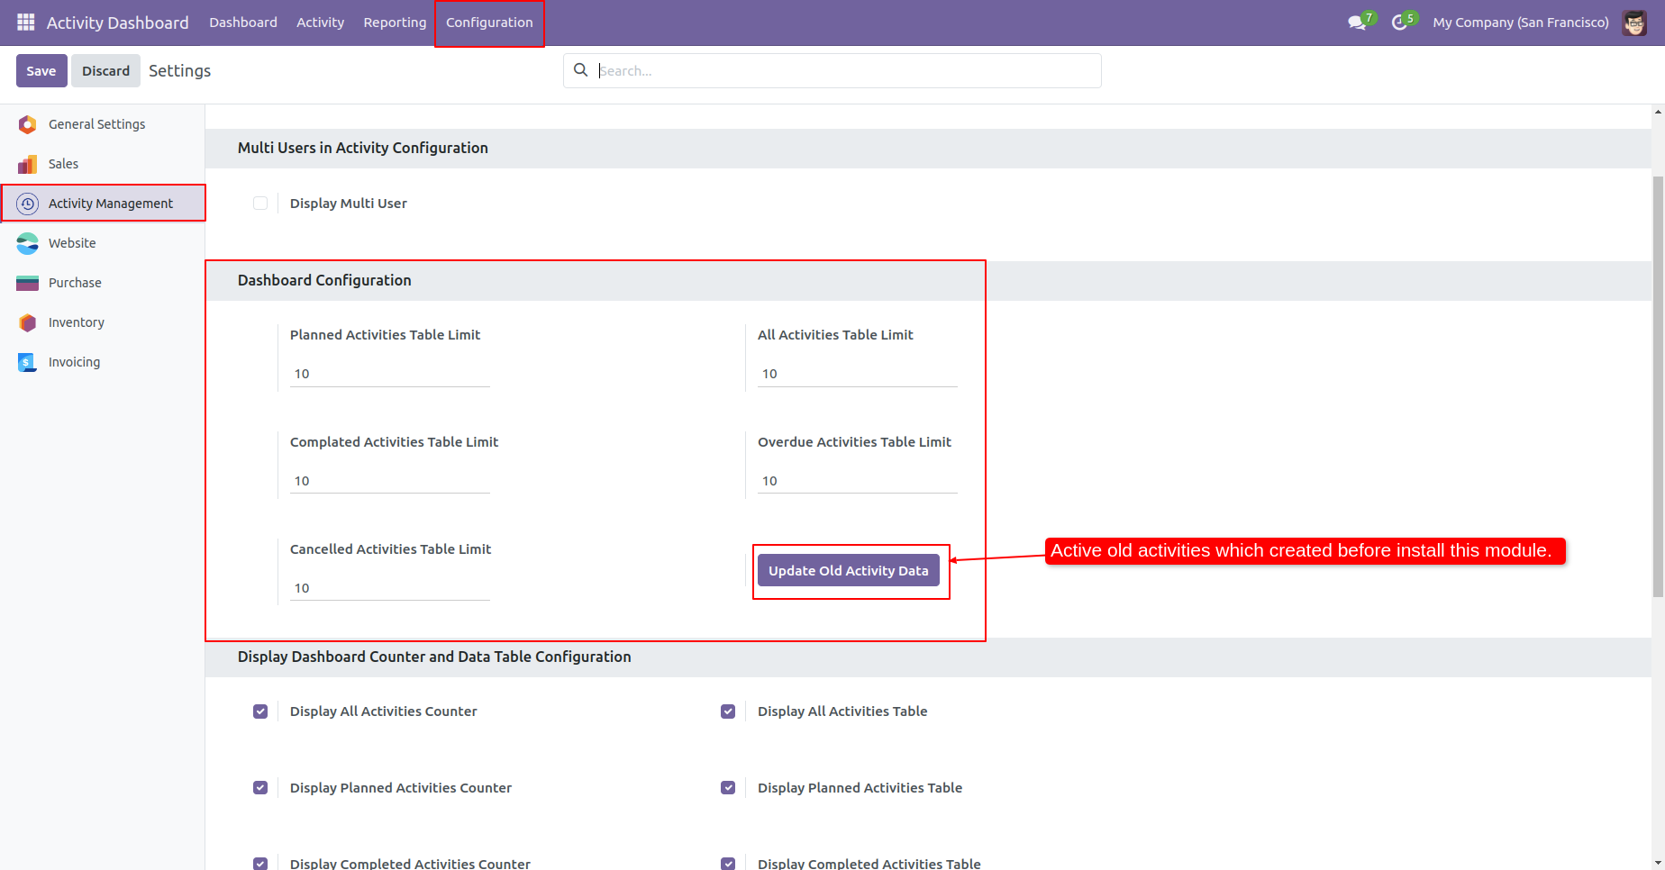Uncheck Display All Activities Counter
This screenshot has height=870, width=1665.
click(x=260, y=711)
